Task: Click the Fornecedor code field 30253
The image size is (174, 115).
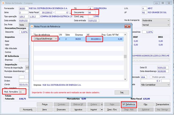Action: point(24,9)
